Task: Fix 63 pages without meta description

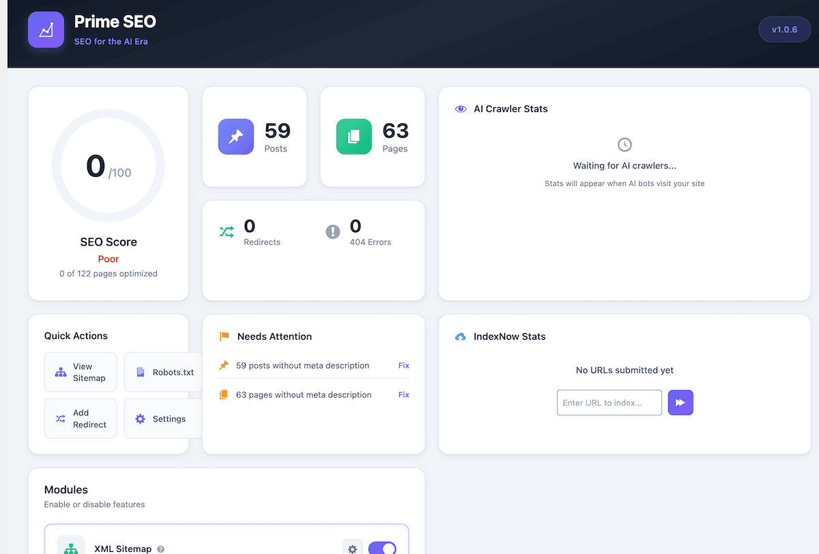Action: tap(404, 394)
